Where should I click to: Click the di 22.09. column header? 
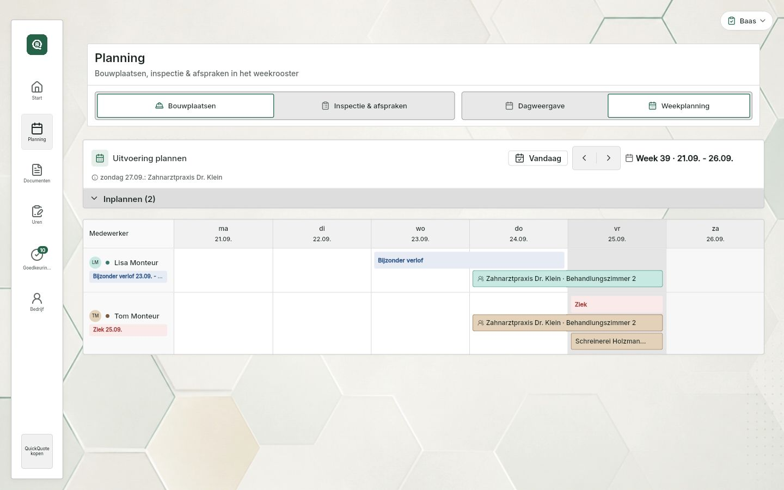322,234
